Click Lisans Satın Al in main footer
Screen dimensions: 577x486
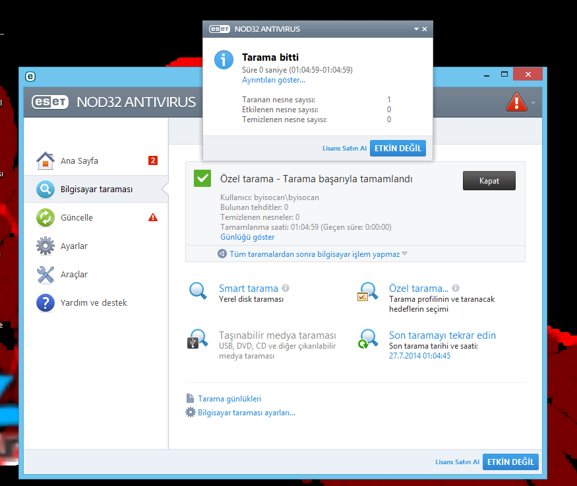457,462
